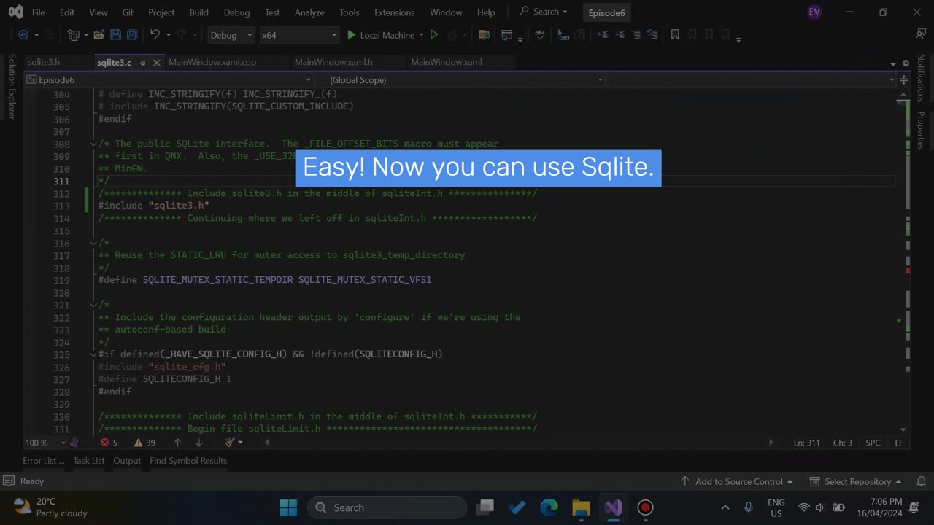The image size is (934, 525).
Task: Start debugging with the green play icon
Action: (351, 35)
